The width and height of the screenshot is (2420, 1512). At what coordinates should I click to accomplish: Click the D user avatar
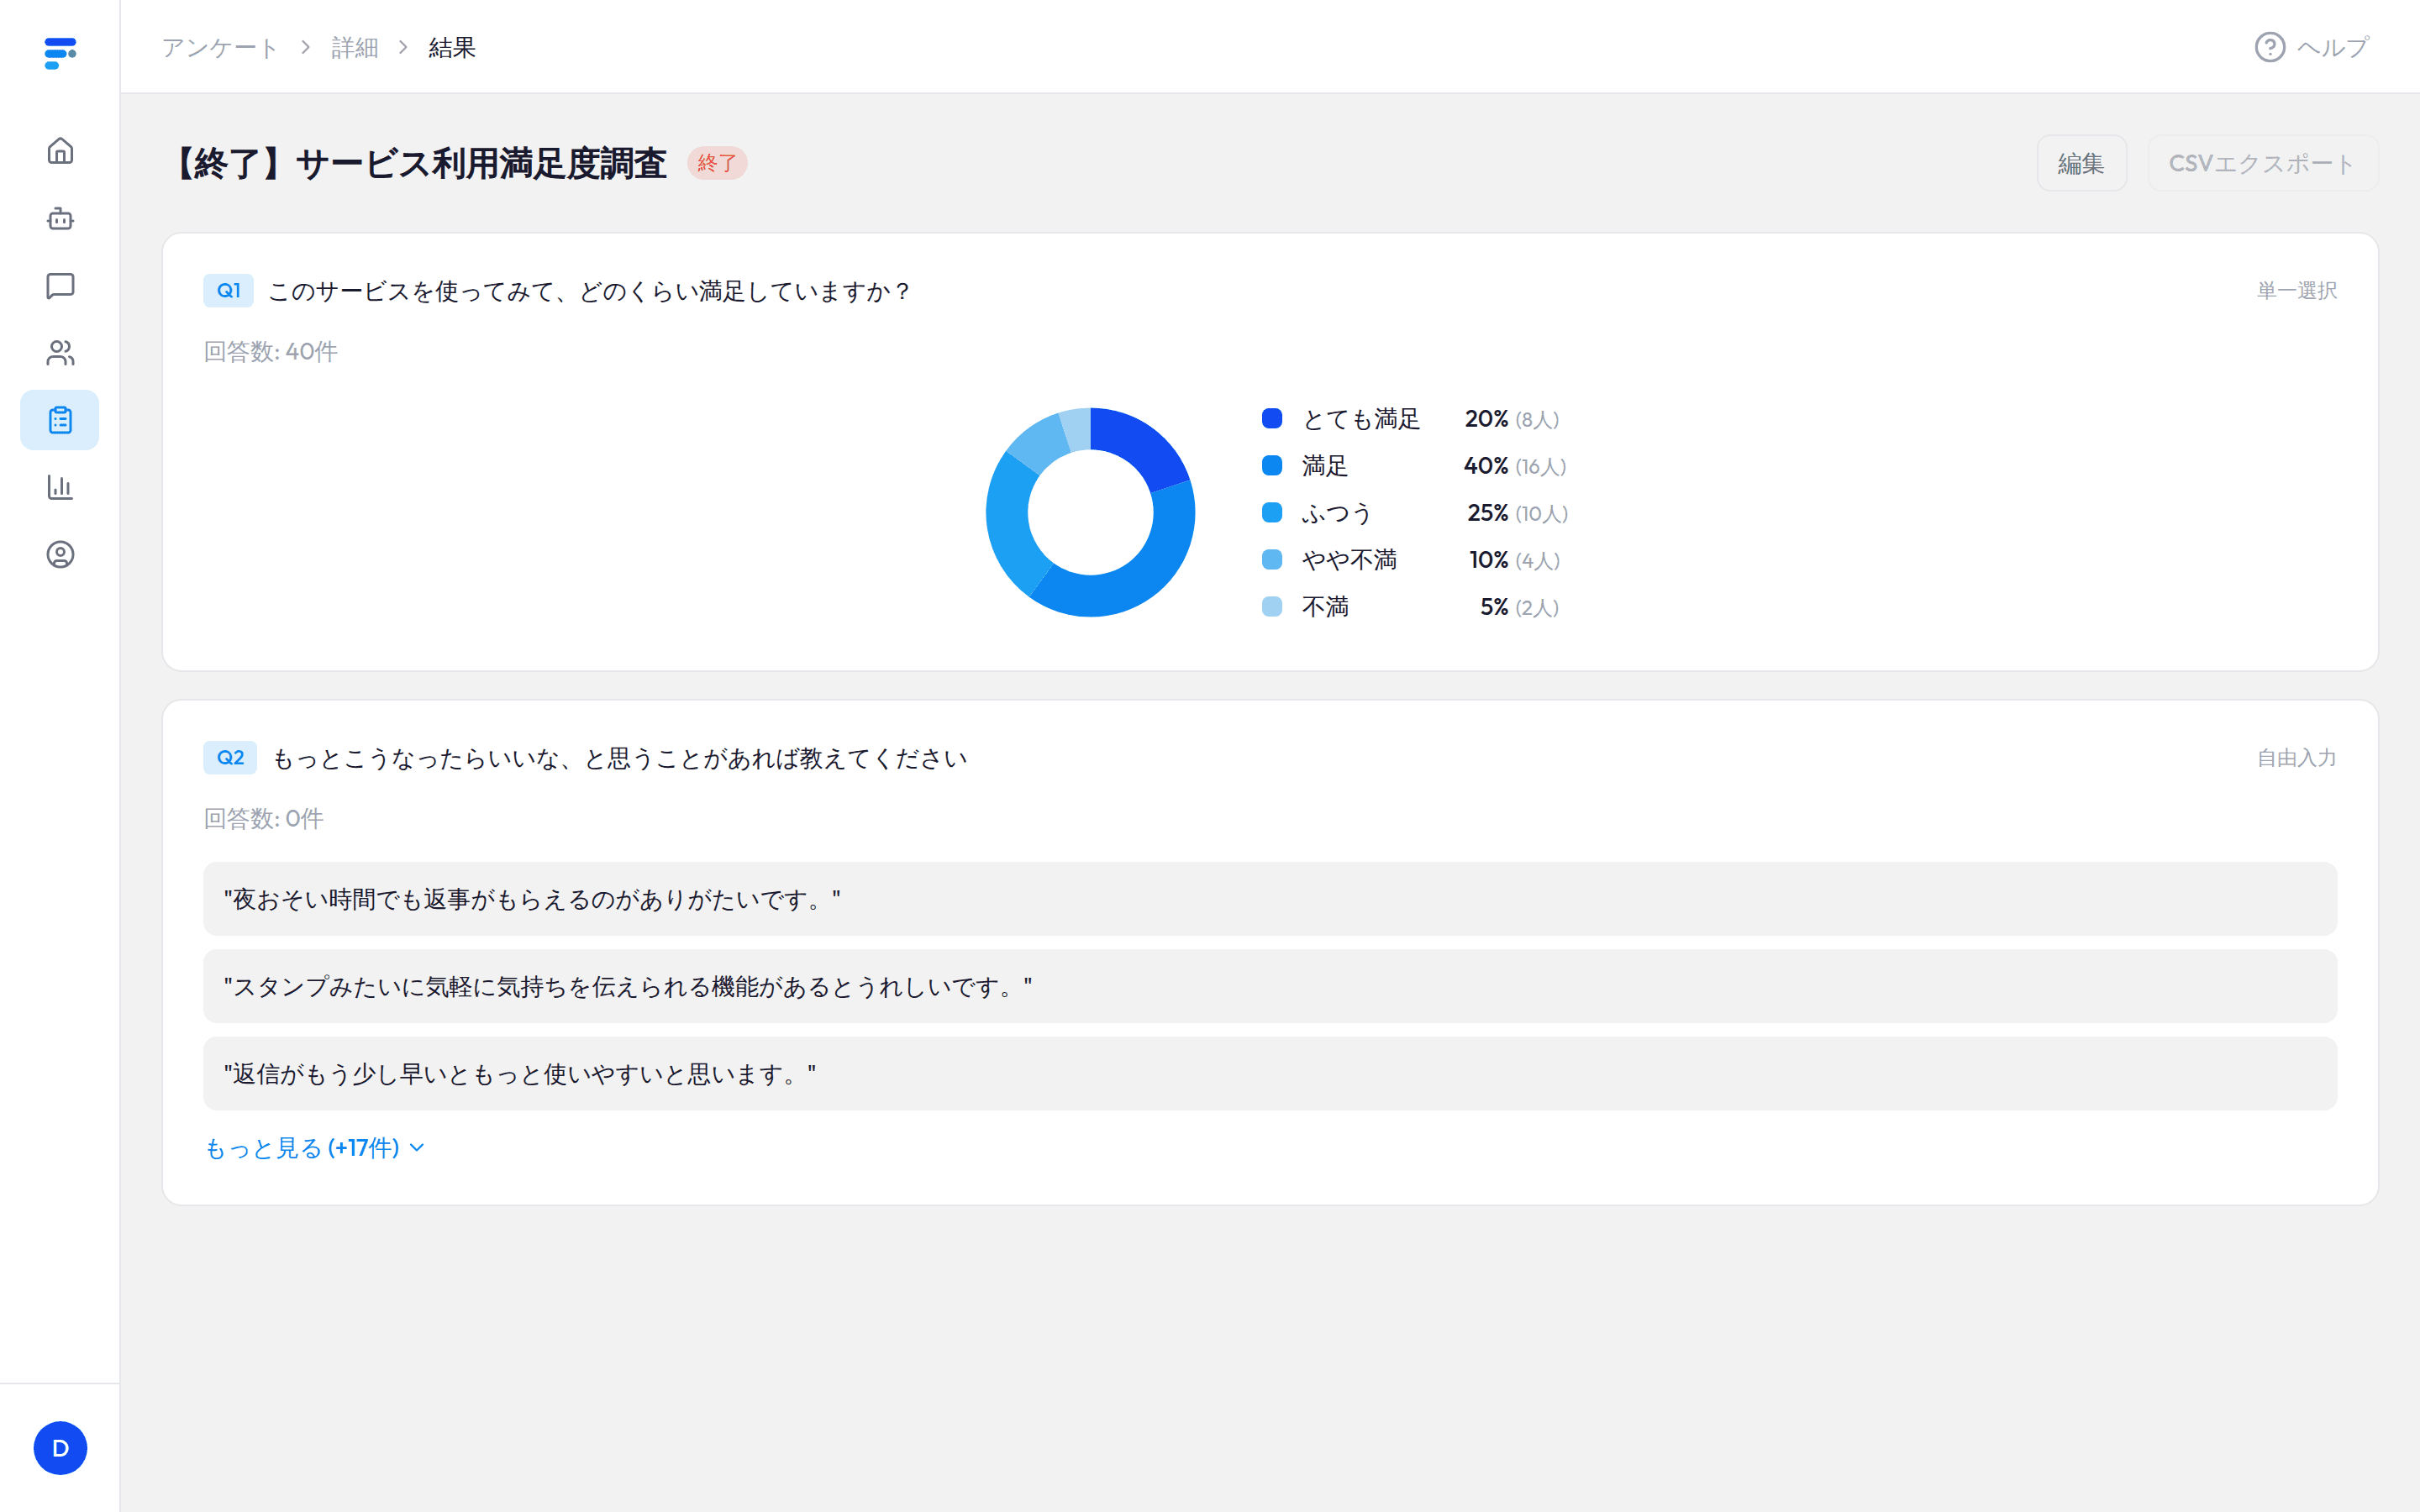coord(60,1448)
